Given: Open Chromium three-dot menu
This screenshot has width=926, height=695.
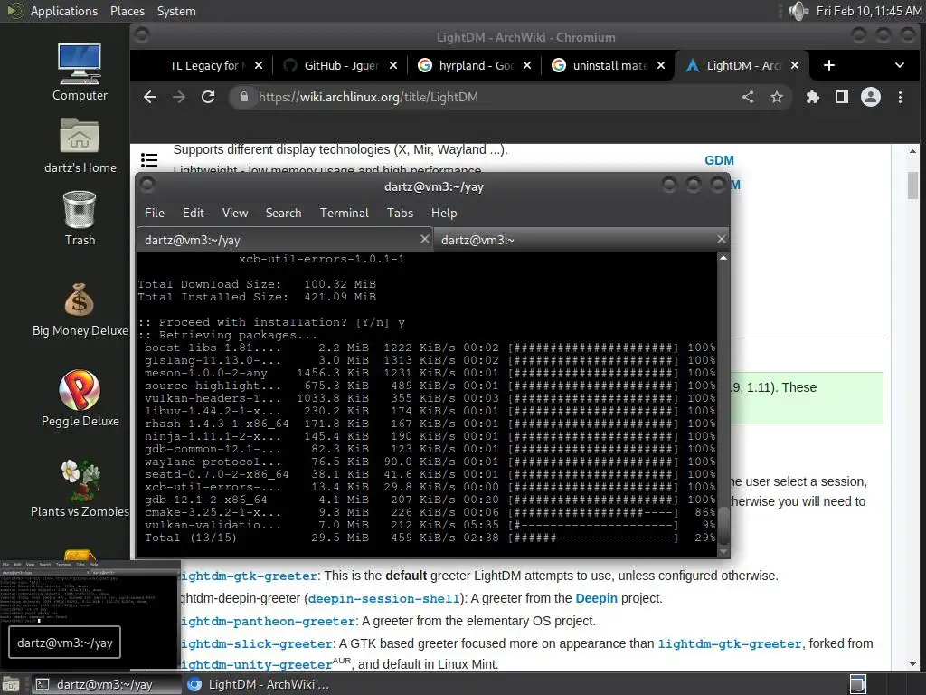Looking at the screenshot, I should (900, 97).
